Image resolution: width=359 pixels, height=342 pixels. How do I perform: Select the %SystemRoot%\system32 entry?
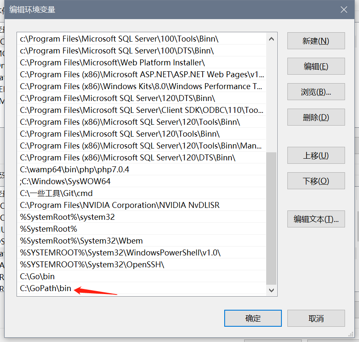[x=142, y=217]
